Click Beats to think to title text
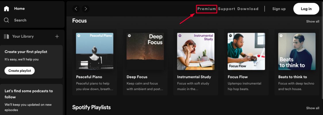This screenshot has width=323, height=115. tap(293, 77)
